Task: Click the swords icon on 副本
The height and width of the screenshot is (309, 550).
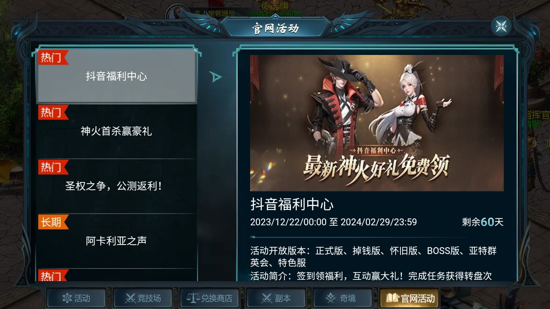Action: pyautogui.click(x=267, y=298)
